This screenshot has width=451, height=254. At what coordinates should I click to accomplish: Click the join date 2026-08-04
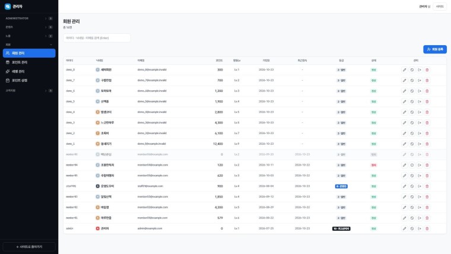point(266,186)
